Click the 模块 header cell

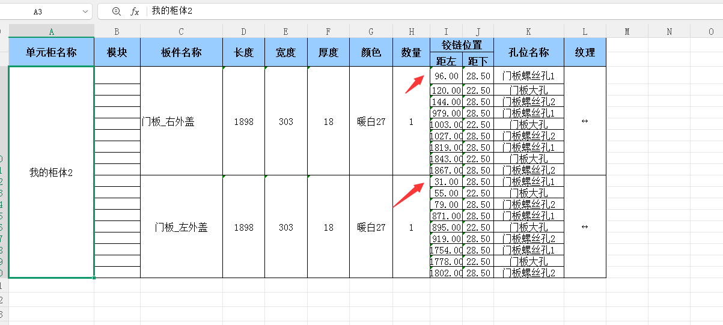[117, 52]
